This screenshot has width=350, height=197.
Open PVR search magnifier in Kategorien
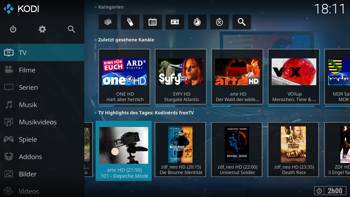point(242,22)
